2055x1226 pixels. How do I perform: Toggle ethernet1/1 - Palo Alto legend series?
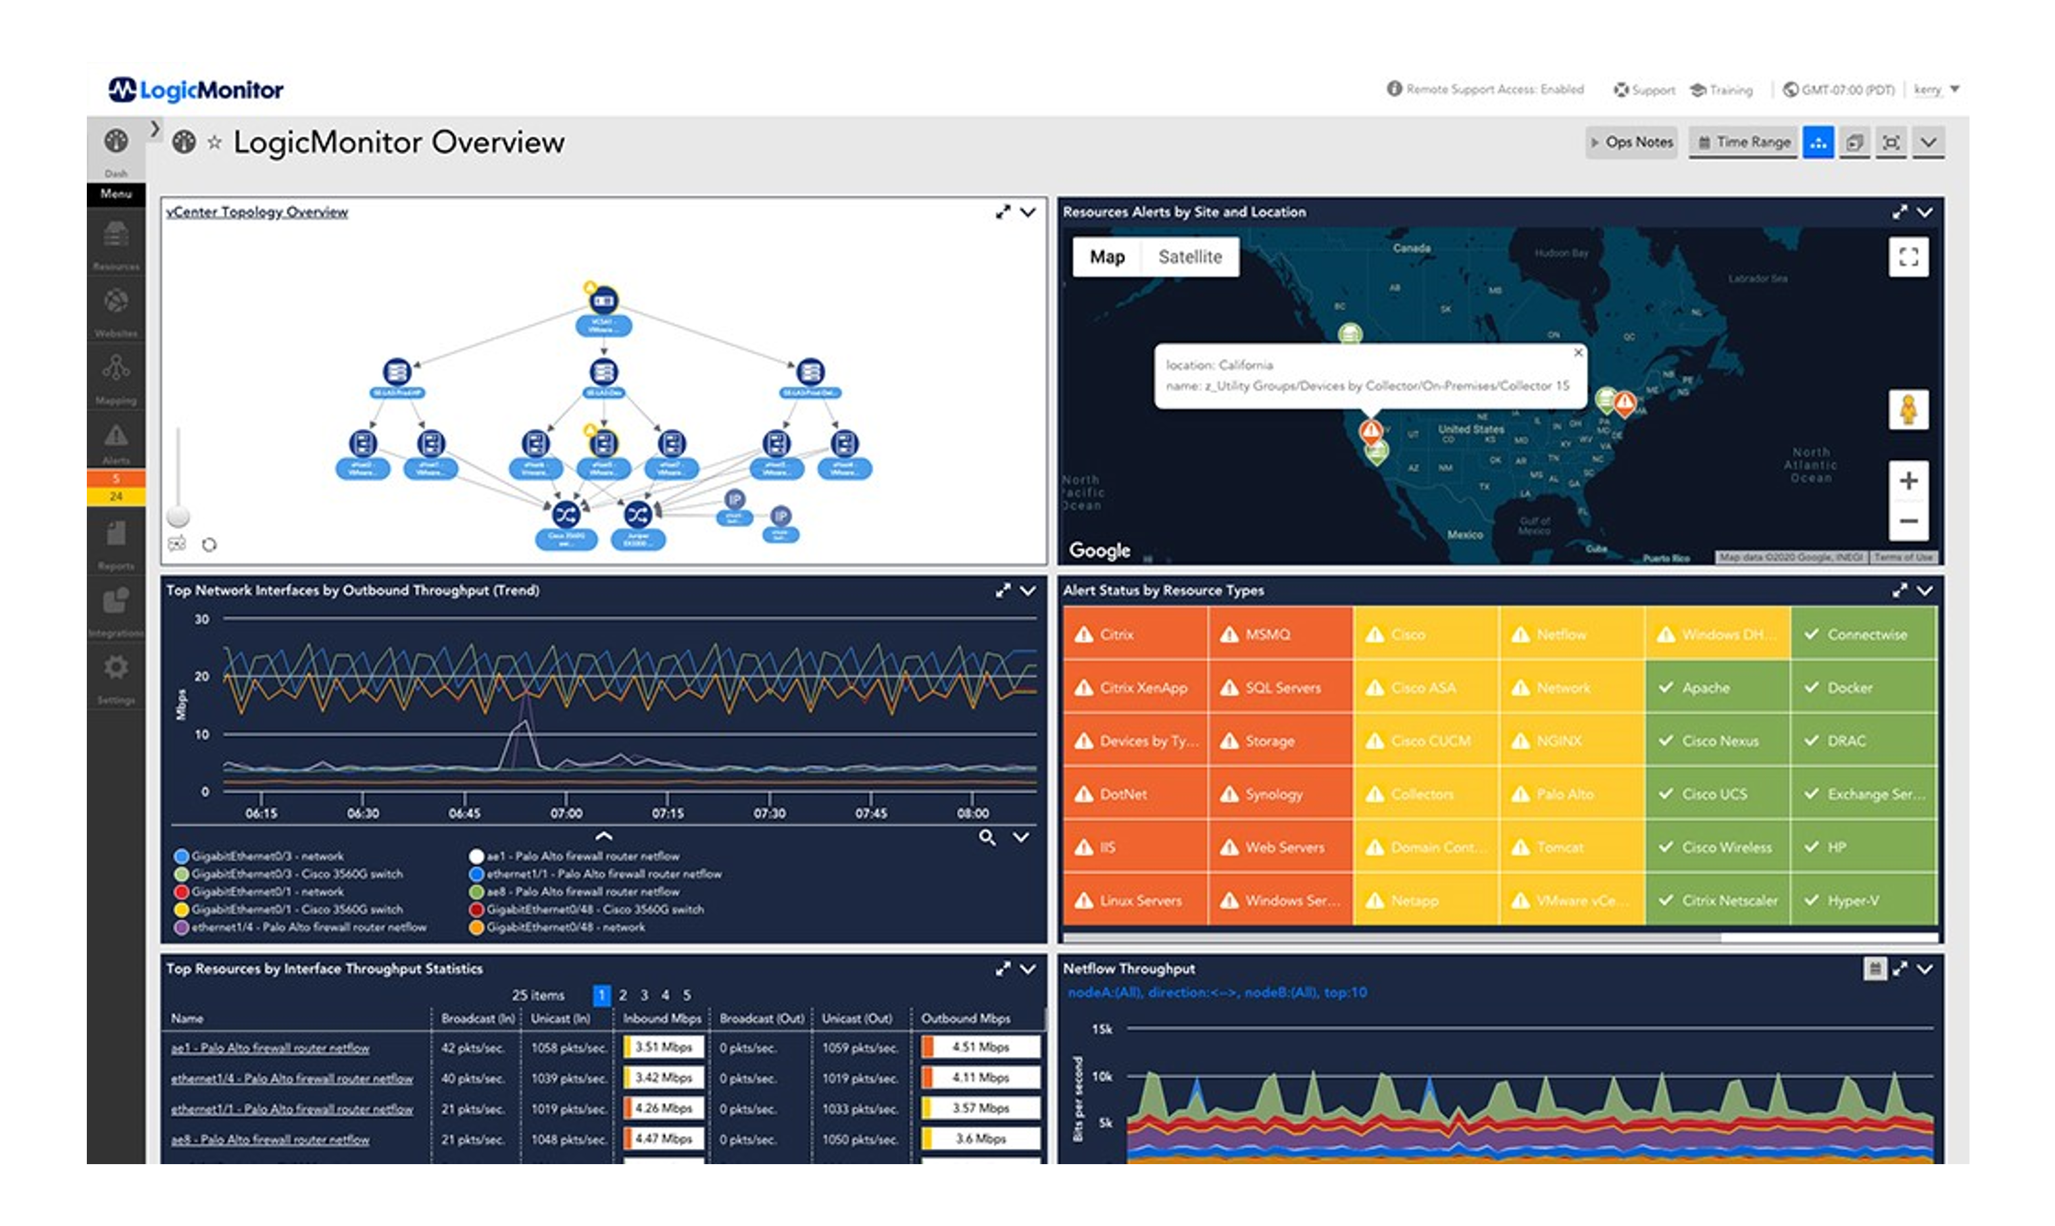595,874
